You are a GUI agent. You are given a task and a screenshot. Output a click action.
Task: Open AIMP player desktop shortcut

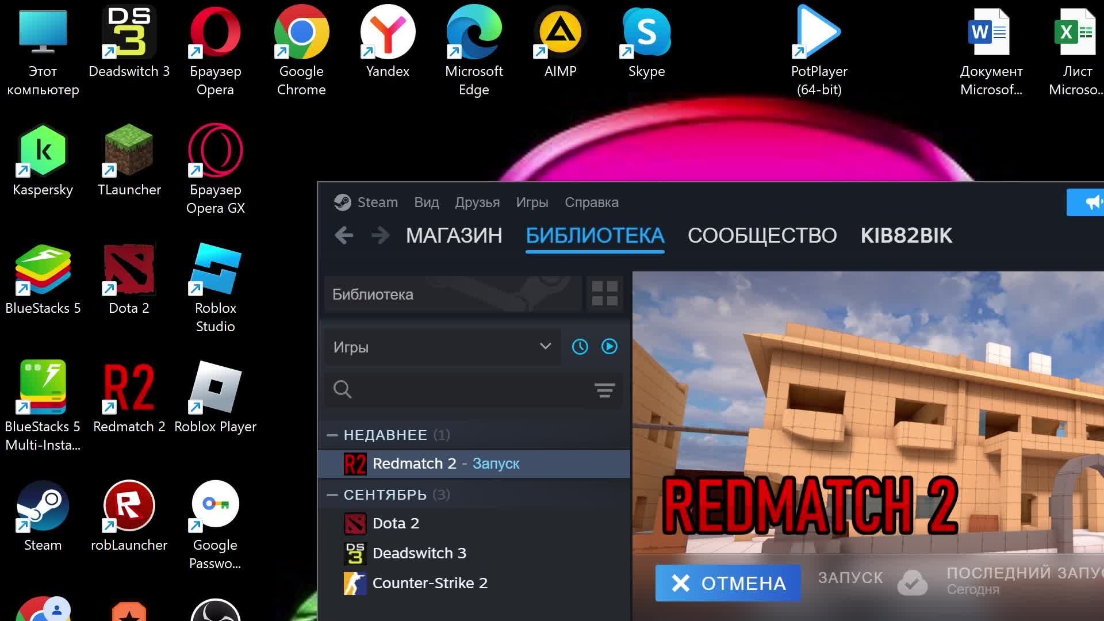tap(561, 41)
